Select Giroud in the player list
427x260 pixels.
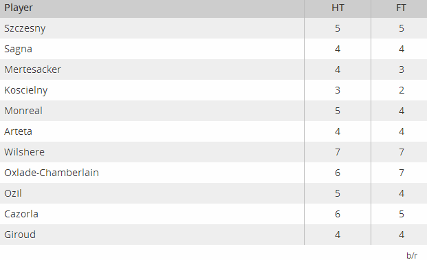point(20,235)
